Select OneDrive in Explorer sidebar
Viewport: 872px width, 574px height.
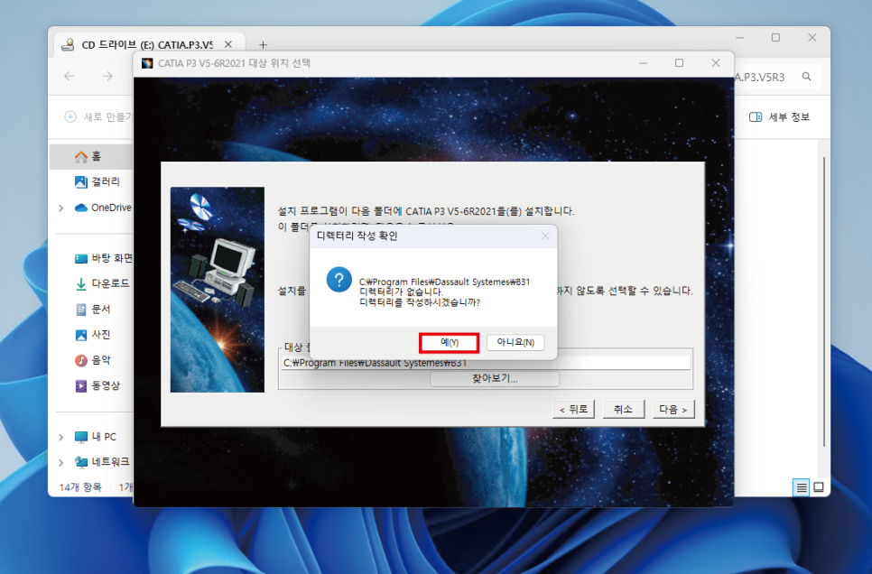click(x=104, y=208)
